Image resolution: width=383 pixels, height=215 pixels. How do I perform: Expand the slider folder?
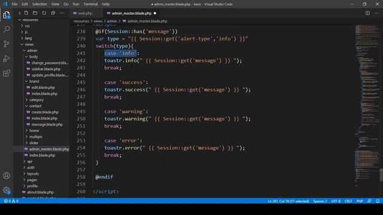(34, 143)
